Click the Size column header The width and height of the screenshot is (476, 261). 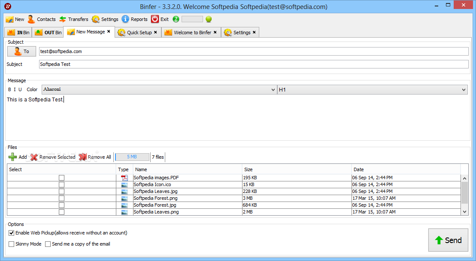pos(297,169)
